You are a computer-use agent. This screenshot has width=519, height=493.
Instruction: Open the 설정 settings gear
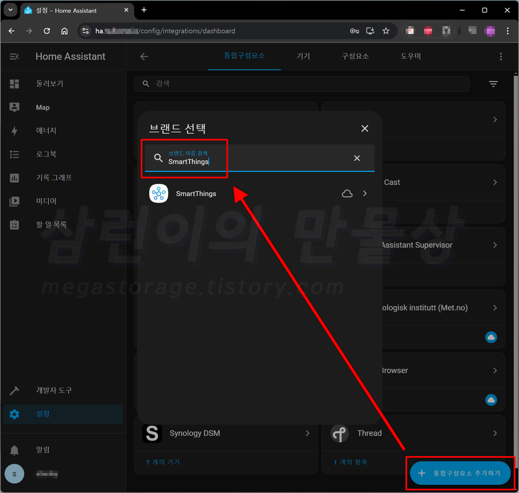pos(14,414)
